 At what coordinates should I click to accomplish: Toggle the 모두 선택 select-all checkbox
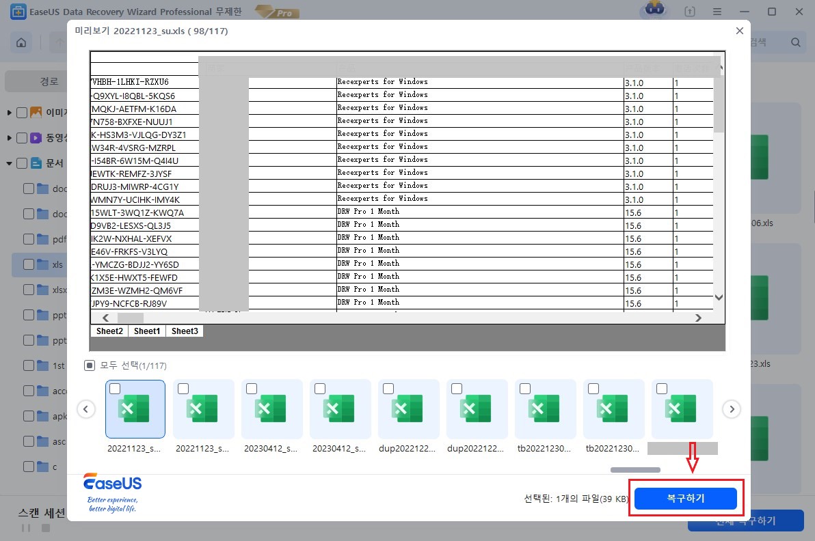(x=90, y=365)
